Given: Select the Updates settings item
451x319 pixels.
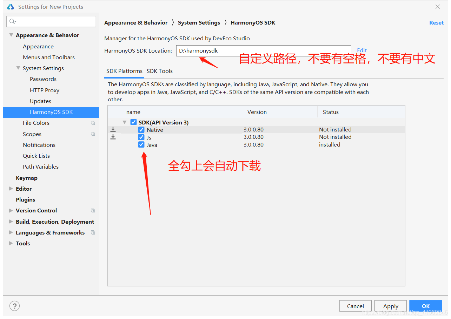Looking at the screenshot, I should pos(40,101).
